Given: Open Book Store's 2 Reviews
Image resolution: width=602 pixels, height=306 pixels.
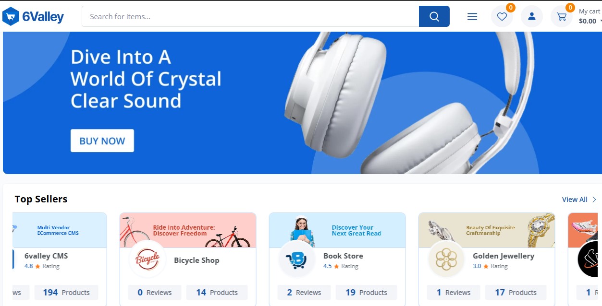Looking at the screenshot, I should pyautogui.click(x=304, y=293).
